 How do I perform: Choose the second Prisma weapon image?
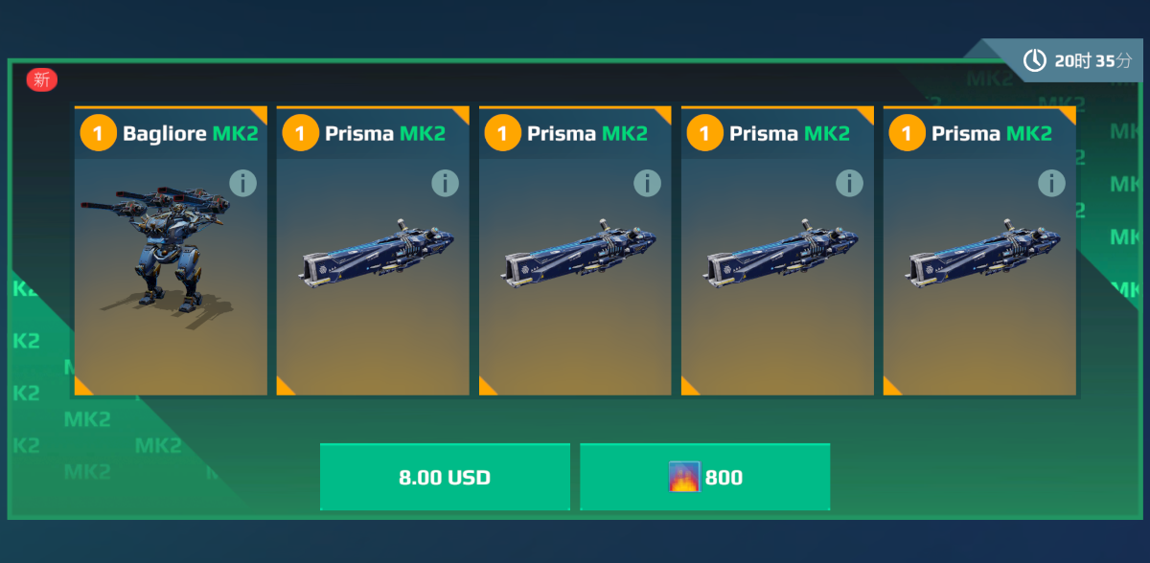tap(580, 254)
